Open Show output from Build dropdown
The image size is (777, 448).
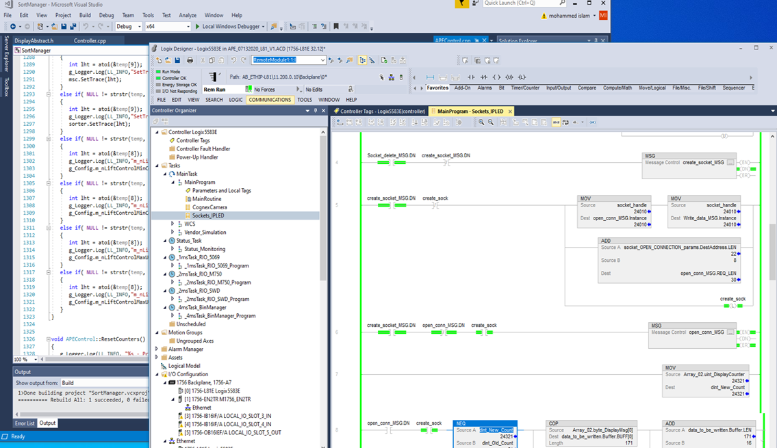(x=104, y=382)
